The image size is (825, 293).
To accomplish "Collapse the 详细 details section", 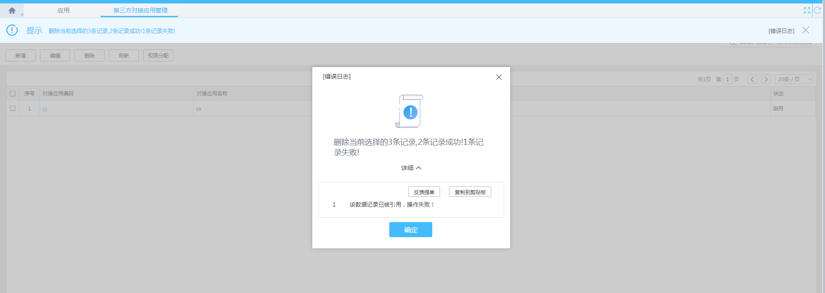I will point(411,168).
